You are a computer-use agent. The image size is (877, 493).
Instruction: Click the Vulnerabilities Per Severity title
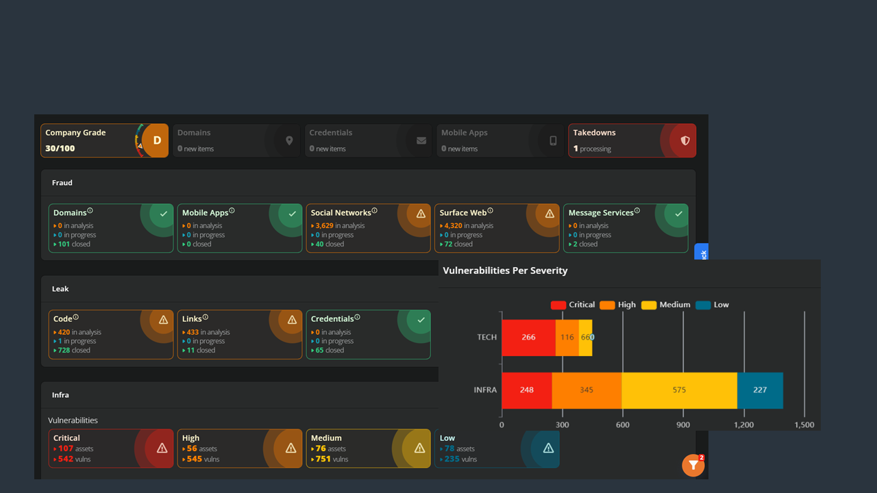pos(506,270)
